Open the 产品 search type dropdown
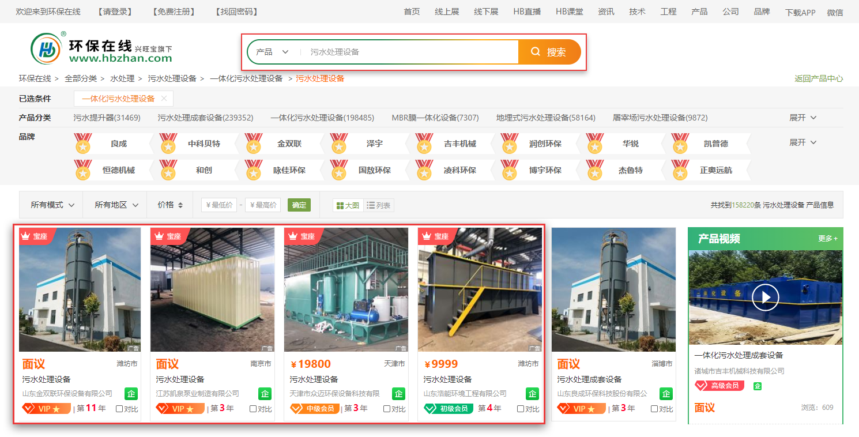The height and width of the screenshot is (437, 859). click(272, 52)
